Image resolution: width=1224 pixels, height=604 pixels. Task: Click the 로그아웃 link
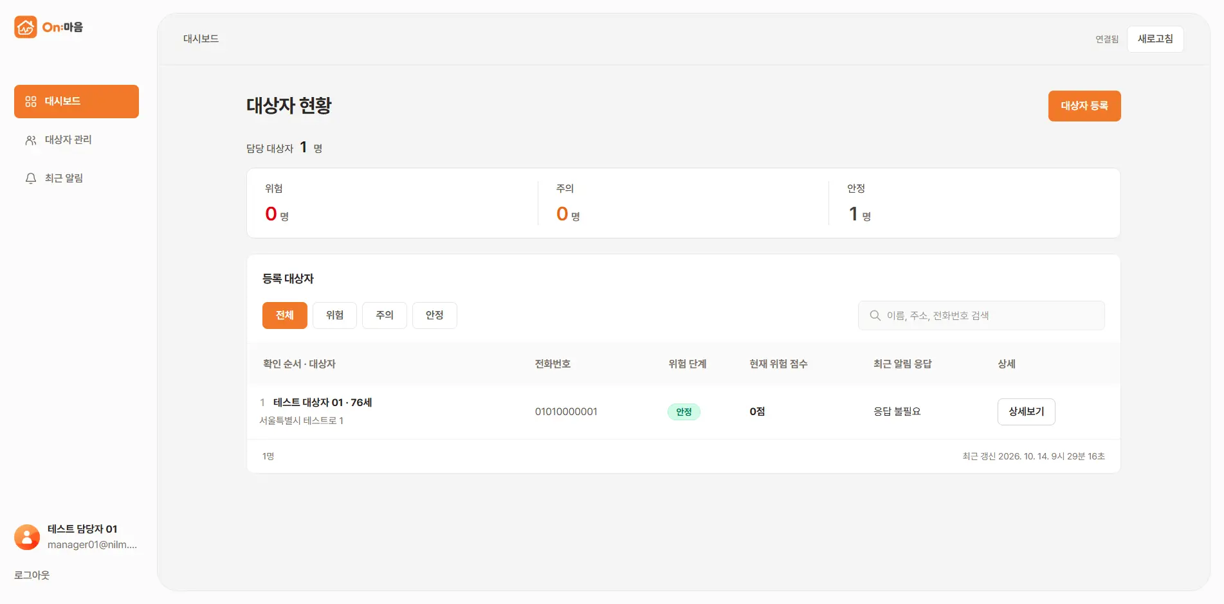pyautogui.click(x=32, y=575)
